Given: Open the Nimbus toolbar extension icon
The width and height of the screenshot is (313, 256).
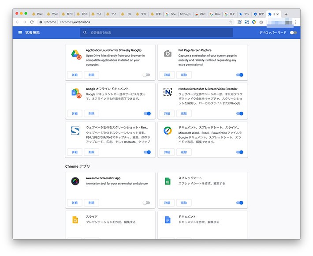Looking at the screenshot, I should click(x=239, y=22).
